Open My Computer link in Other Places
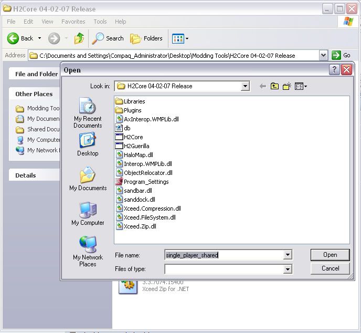The height and width of the screenshot is (333, 361). 38,140
